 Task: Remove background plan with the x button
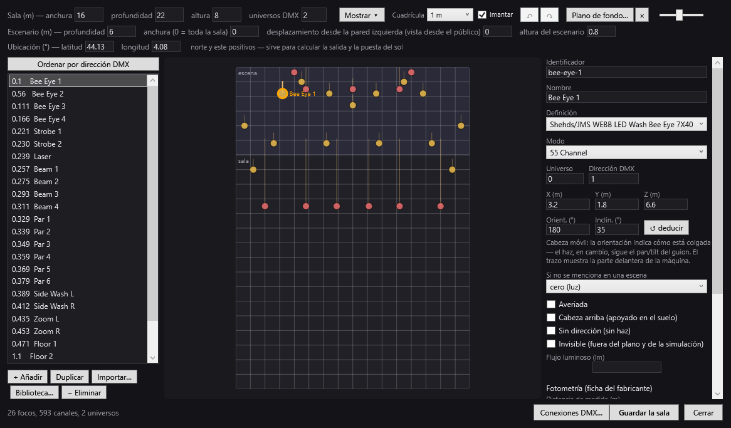tap(642, 16)
